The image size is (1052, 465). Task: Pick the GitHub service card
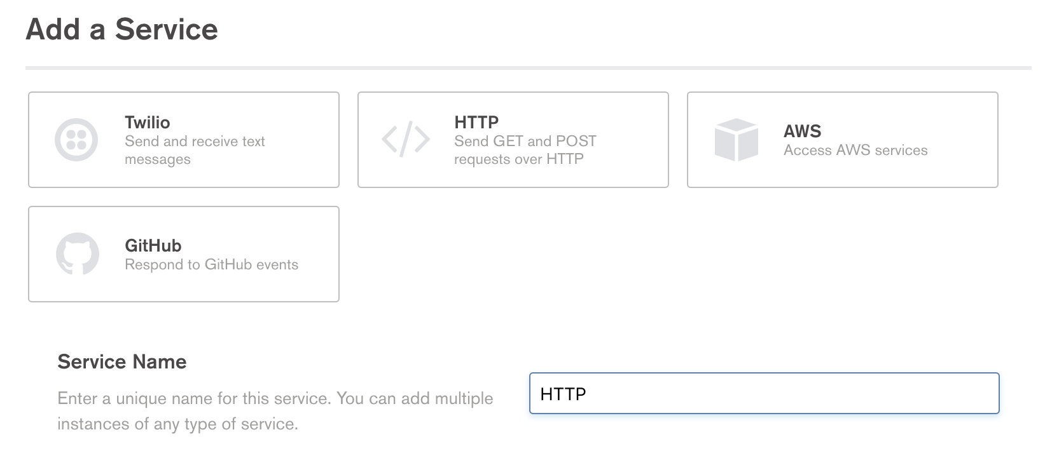(184, 254)
